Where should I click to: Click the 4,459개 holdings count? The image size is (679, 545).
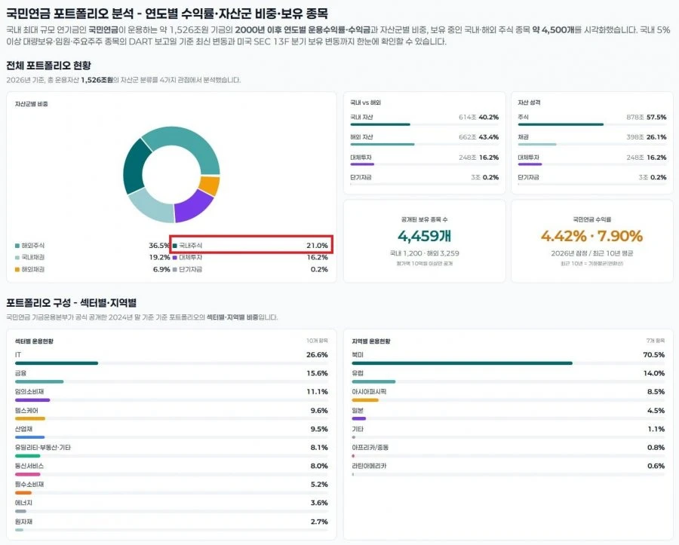click(x=424, y=236)
